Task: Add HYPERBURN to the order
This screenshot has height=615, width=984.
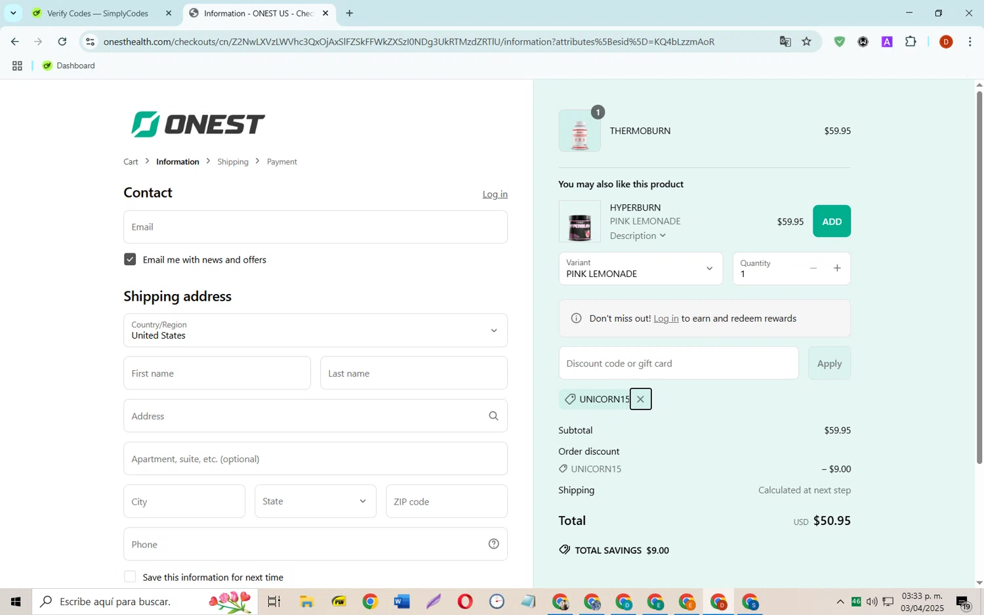Action: tap(832, 221)
